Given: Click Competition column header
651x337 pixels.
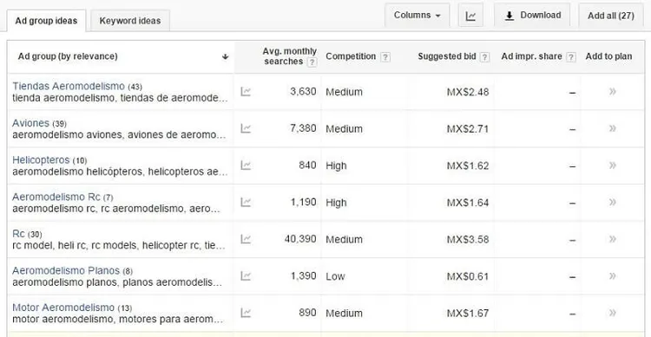Looking at the screenshot, I should 351,56.
